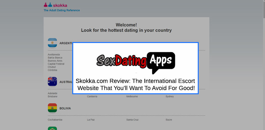Select the Melbourne city link
Screen dimensions: 265x130
point(132,97)
